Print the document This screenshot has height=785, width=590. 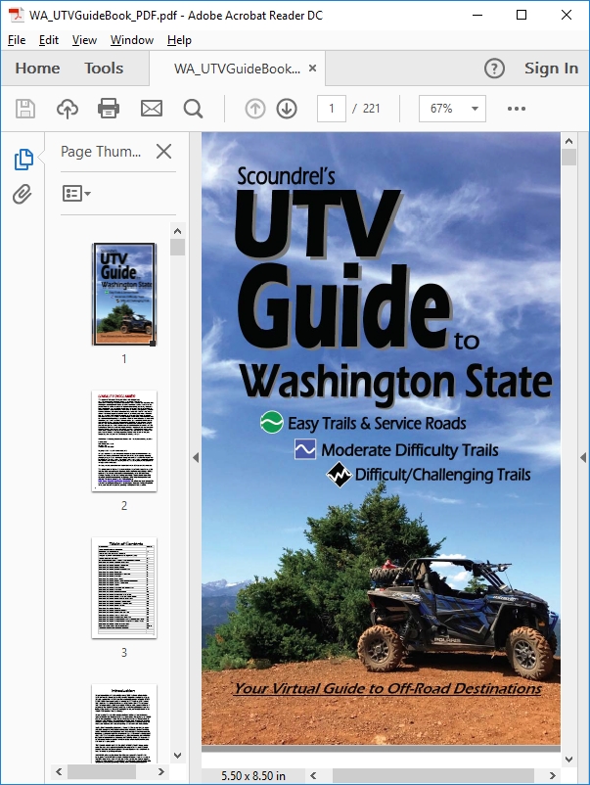tap(109, 108)
